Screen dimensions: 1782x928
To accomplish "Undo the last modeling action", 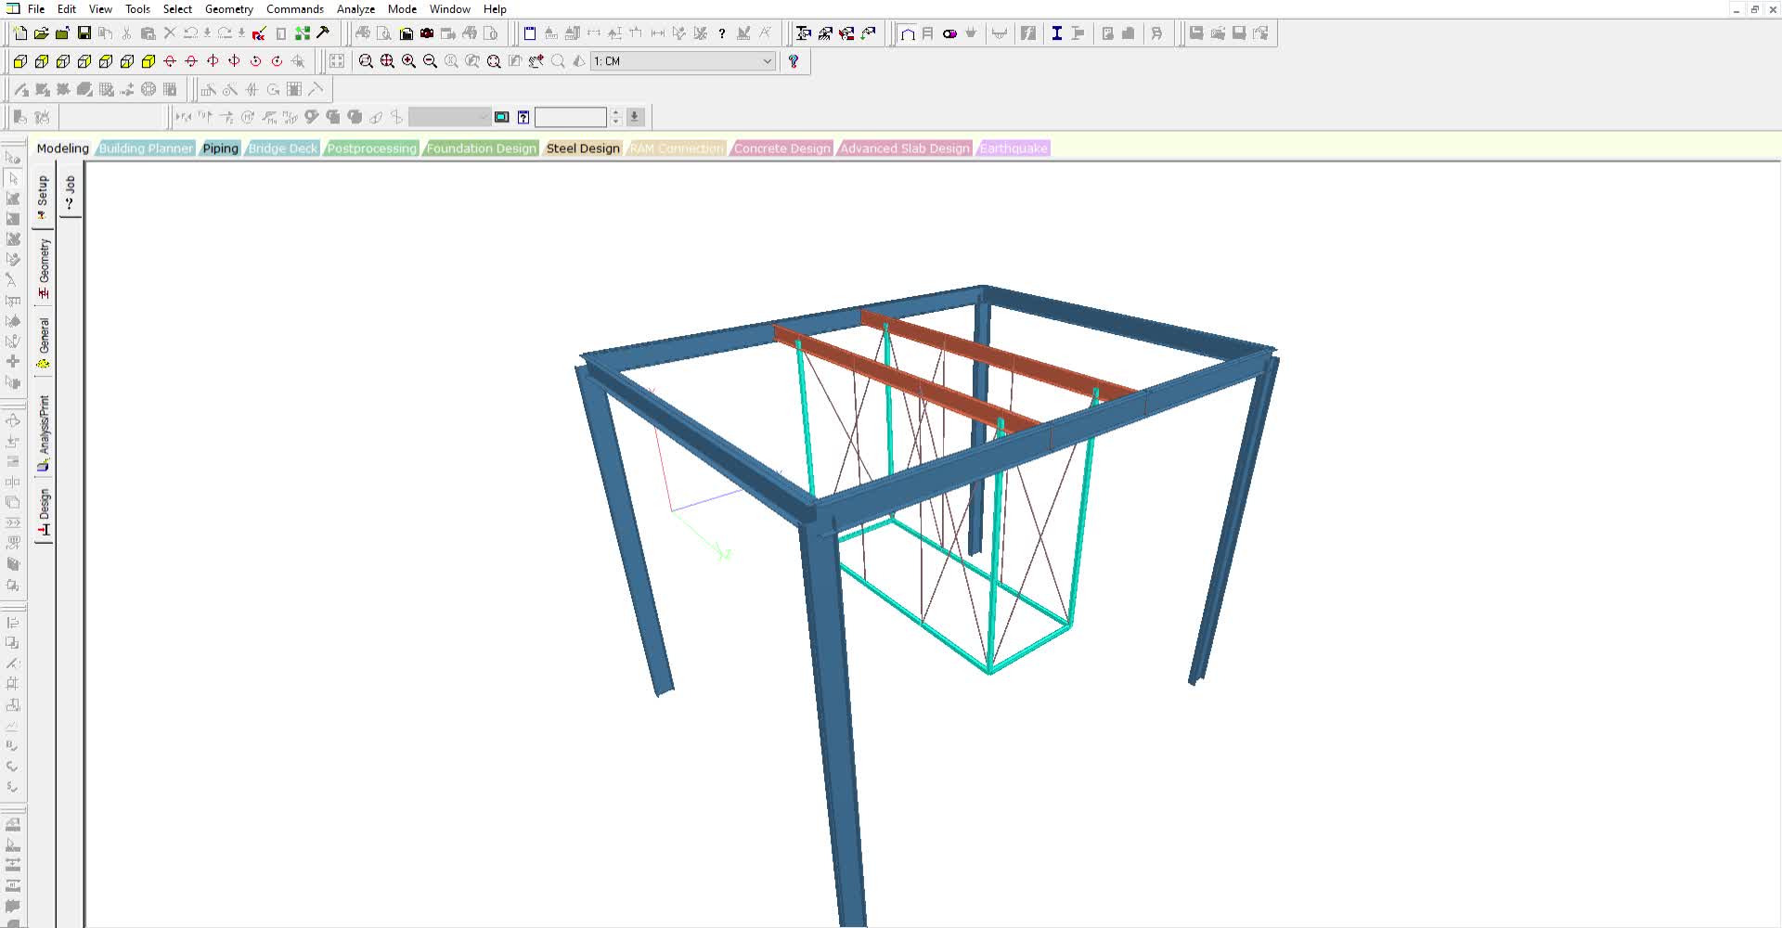I will point(190,33).
